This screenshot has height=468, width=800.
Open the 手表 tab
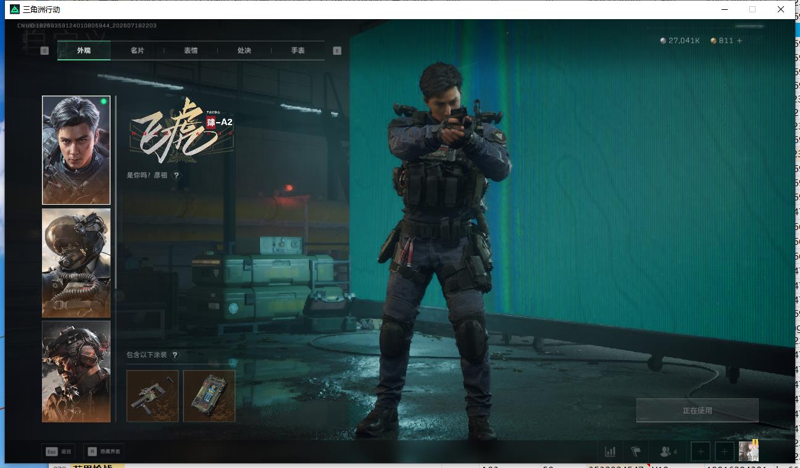click(298, 51)
